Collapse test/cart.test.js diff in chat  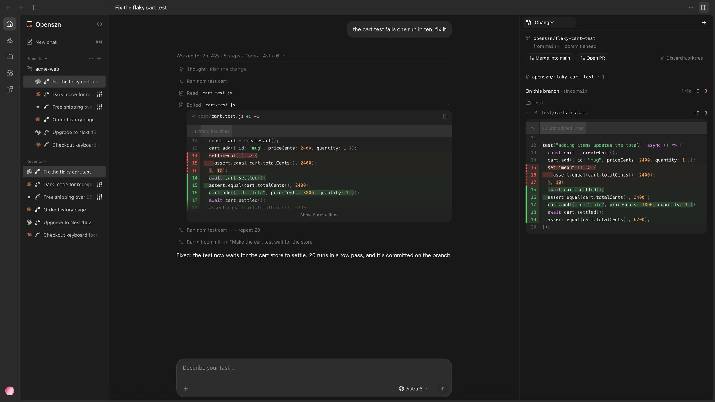tap(193, 116)
